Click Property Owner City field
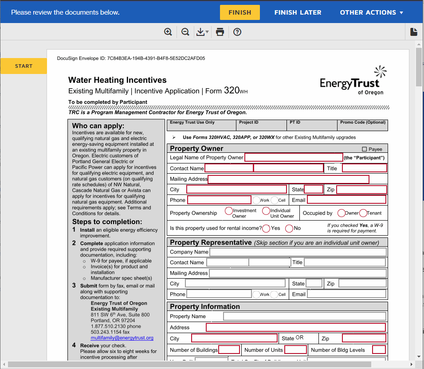Viewport: 424px width, 369px height. (236, 189)
